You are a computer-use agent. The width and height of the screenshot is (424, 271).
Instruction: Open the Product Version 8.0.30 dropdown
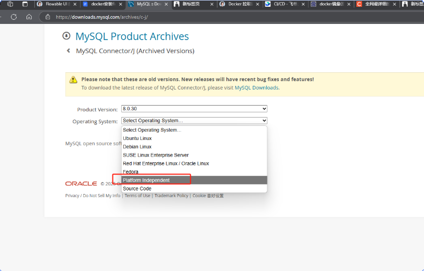pyautogui.click(x=194, y=109)
